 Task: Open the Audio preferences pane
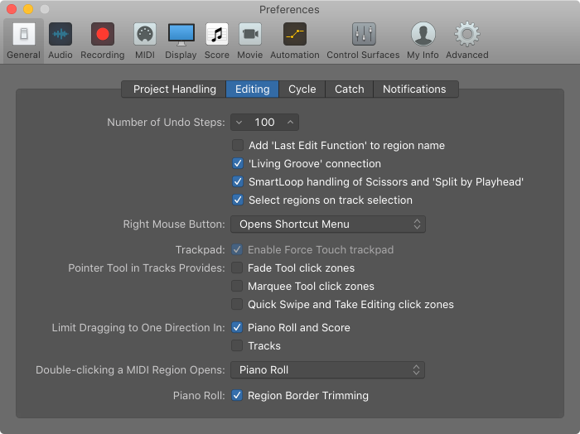pyautogui.click(x=60, y=41)
